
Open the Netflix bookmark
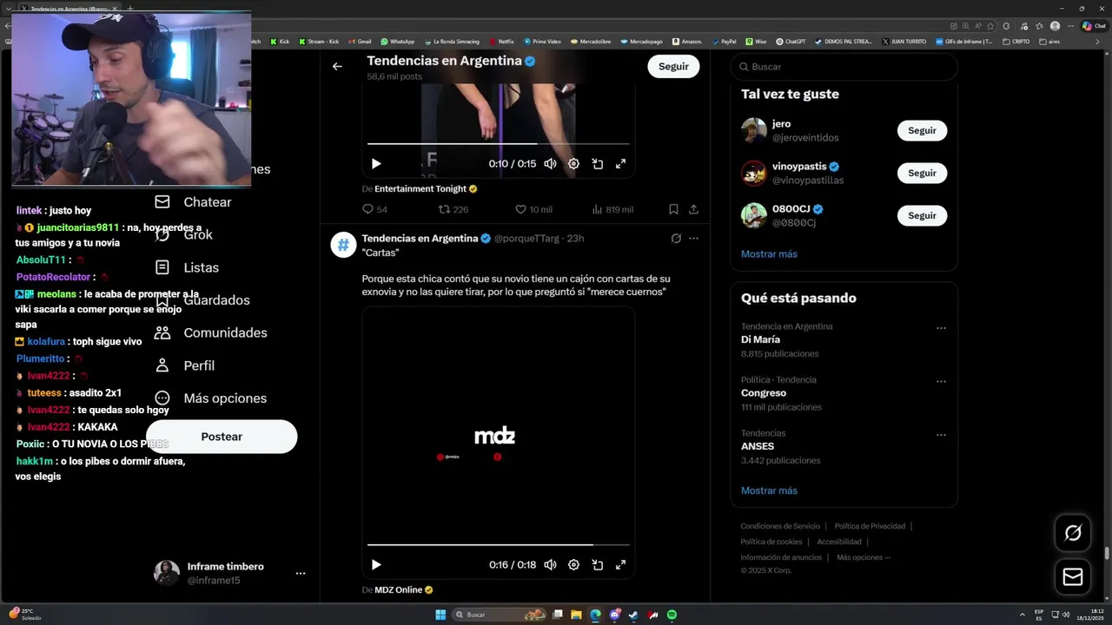pos(501,41)
